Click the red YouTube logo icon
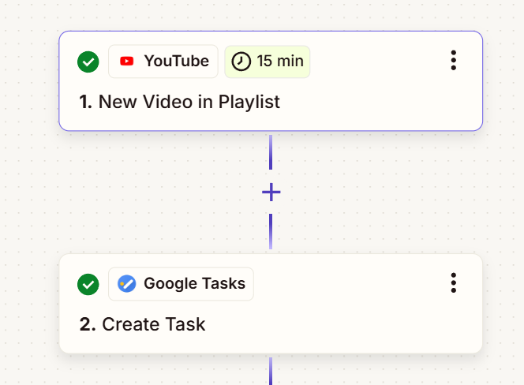 pyautogui.click(x=126, y=62)
